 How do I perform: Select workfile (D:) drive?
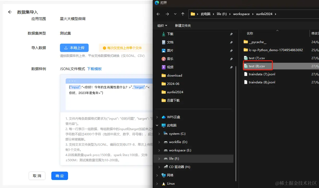coord(175,142)
